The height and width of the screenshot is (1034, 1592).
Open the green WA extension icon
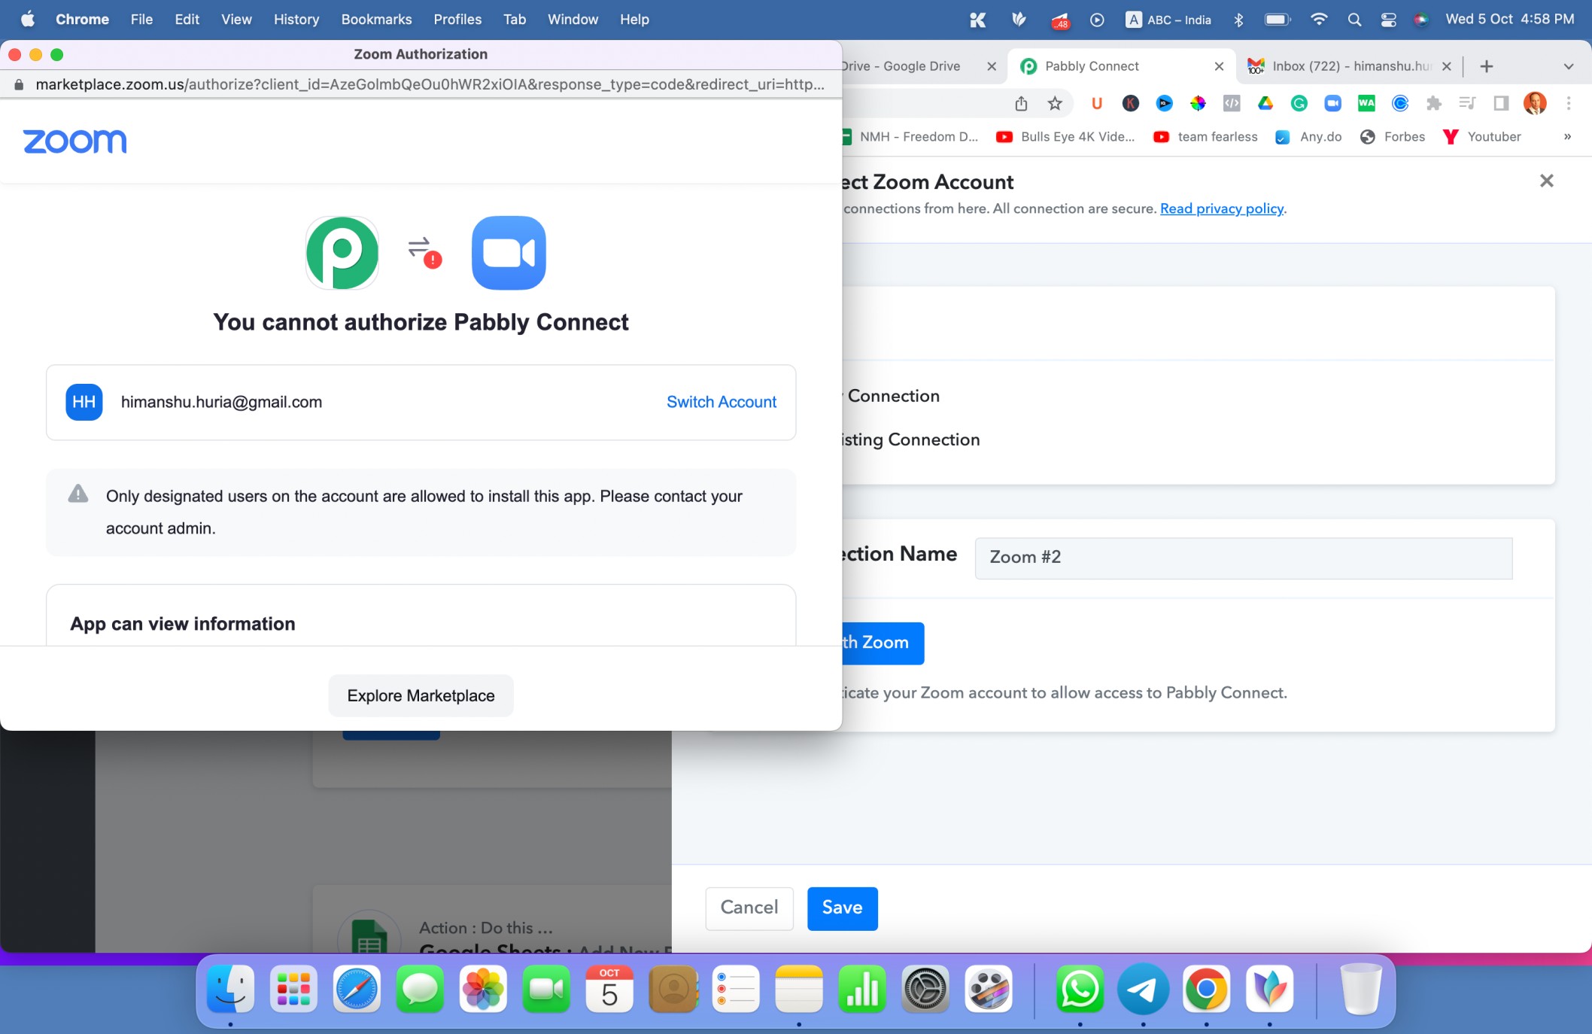pyautogui.click(x=1366, y=103)
